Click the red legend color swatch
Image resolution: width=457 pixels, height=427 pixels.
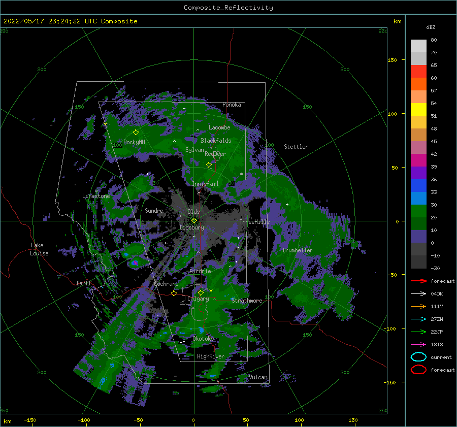418,72
